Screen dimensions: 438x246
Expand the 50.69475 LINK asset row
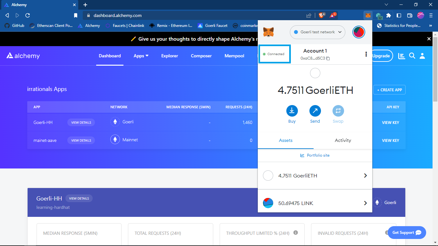(x=315, y=203)
